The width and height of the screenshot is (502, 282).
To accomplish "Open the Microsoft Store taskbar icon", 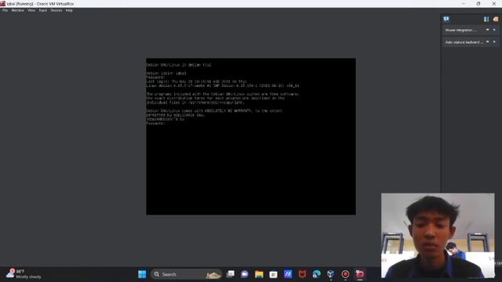I will point(273,274).
